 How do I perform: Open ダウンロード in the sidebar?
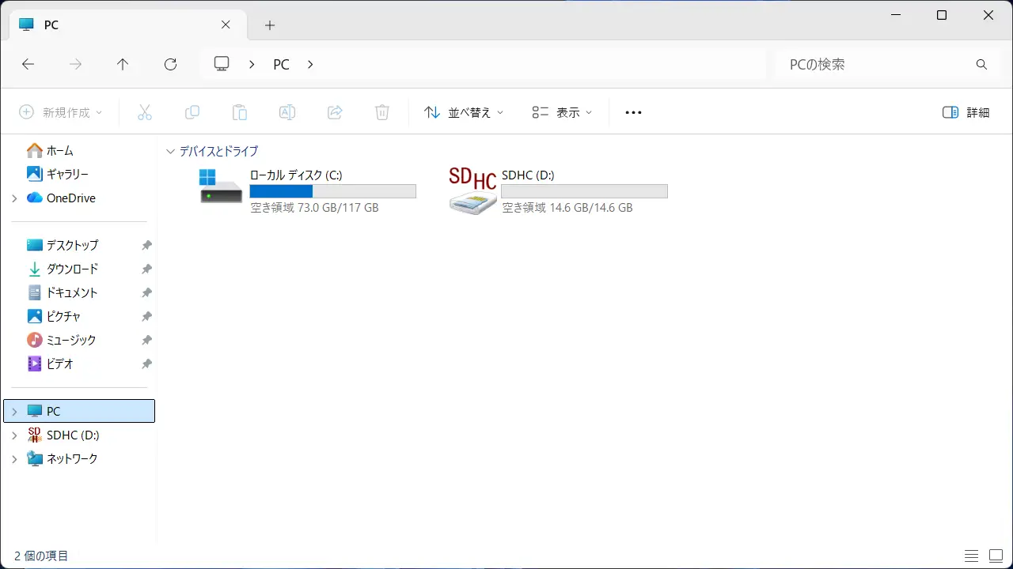pos(72,269)
